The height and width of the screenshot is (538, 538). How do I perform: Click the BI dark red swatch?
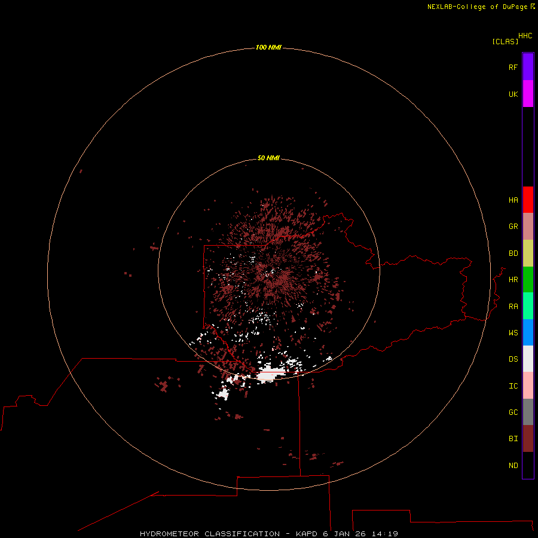tap(528, 439)
